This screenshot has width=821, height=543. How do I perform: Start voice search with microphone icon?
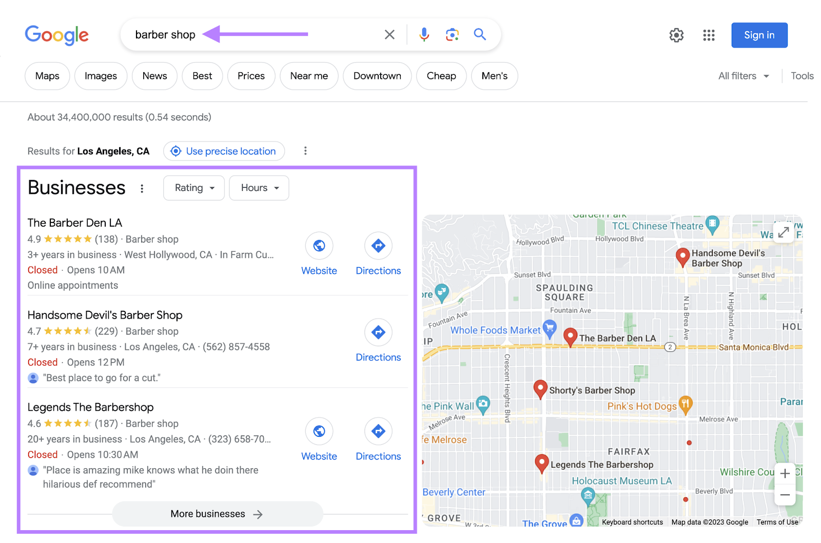(424, 34)
